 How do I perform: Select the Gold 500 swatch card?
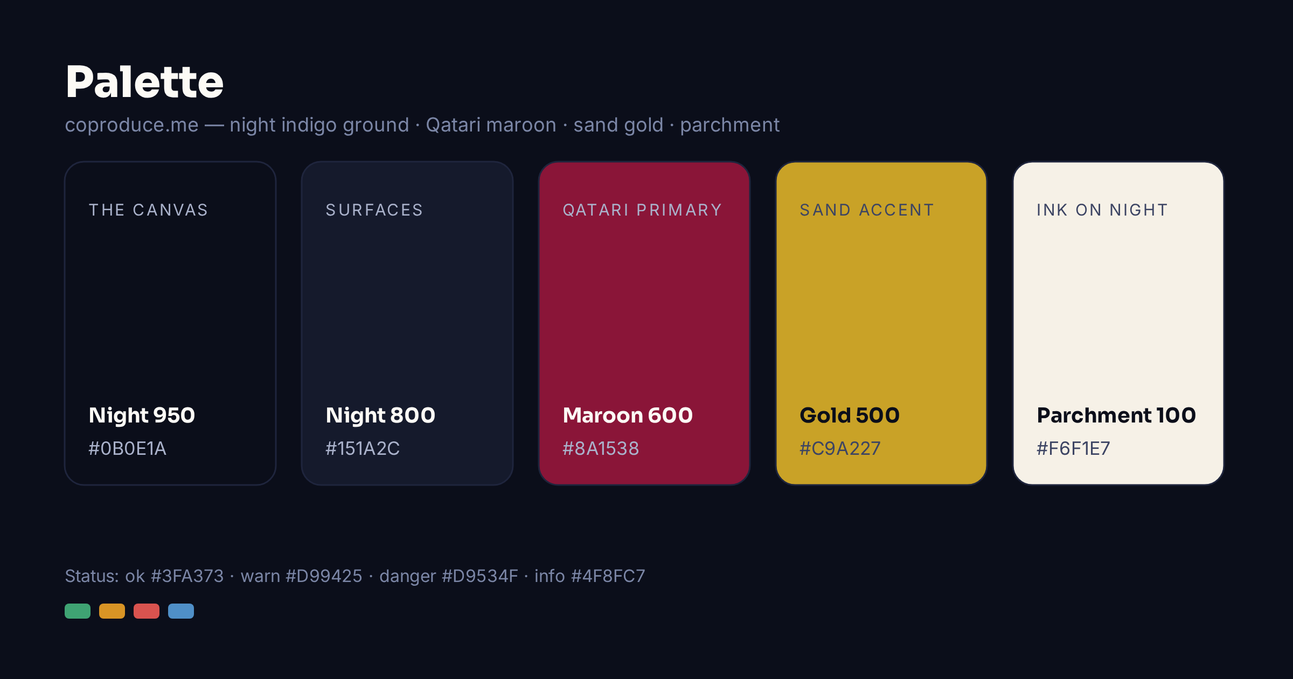(881, 323)
